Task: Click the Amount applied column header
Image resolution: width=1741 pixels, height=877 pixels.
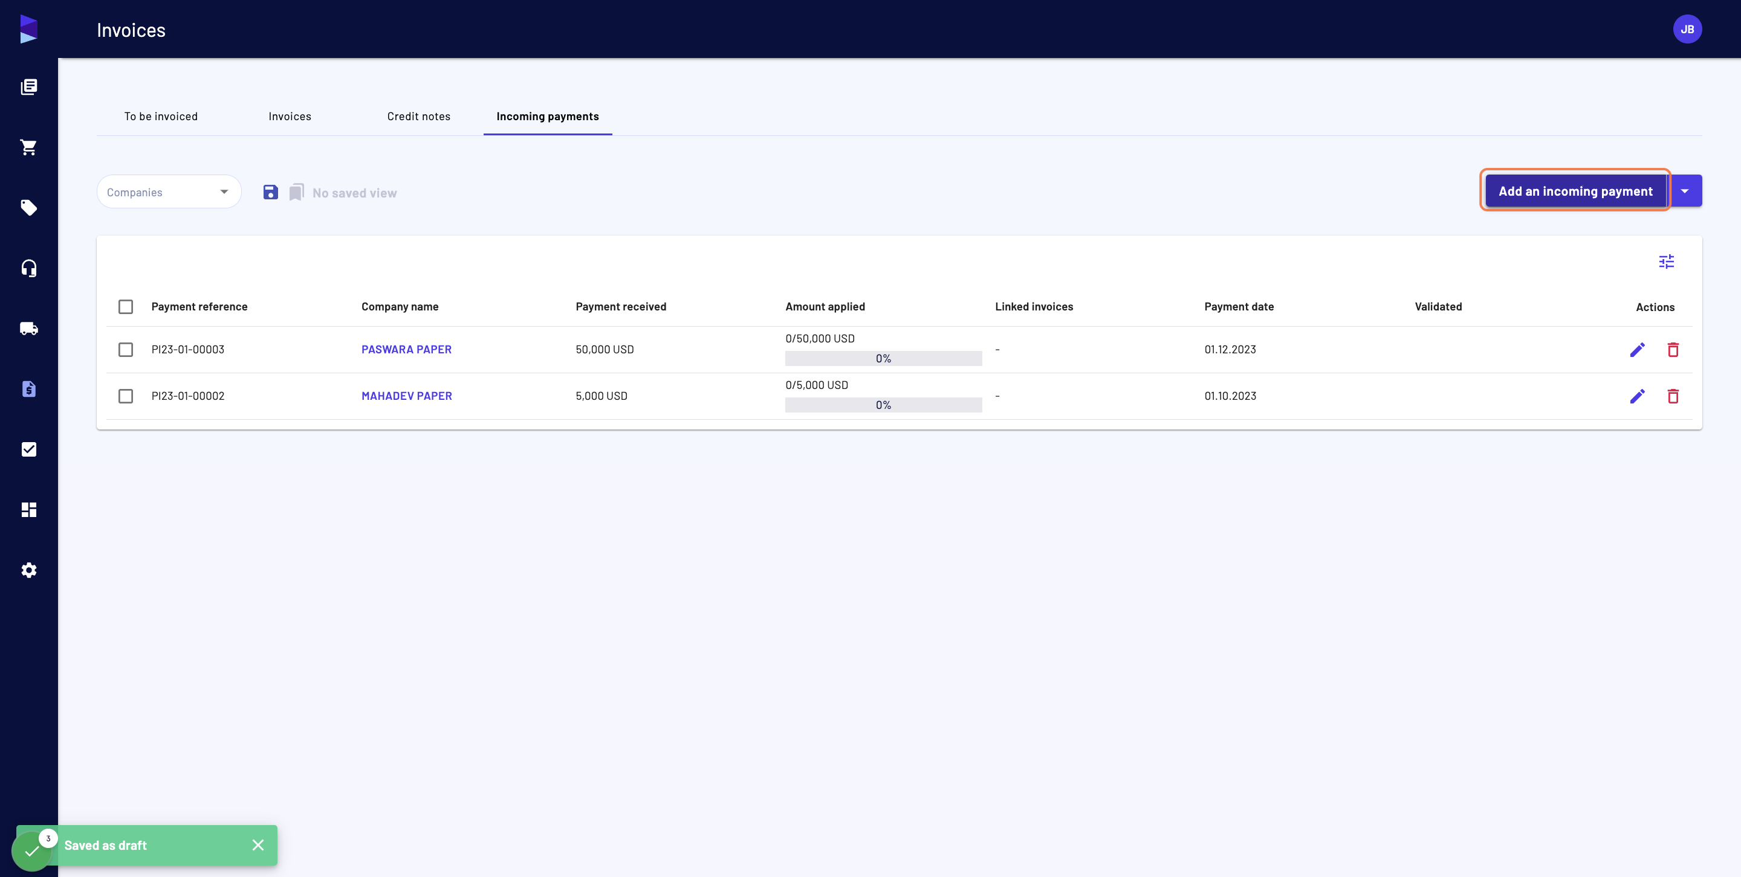Action: point(825,306)
